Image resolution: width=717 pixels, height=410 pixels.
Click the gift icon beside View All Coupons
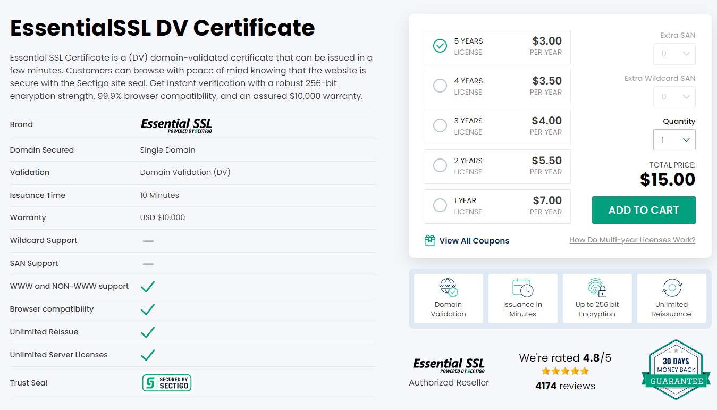(x=429, y=240)
